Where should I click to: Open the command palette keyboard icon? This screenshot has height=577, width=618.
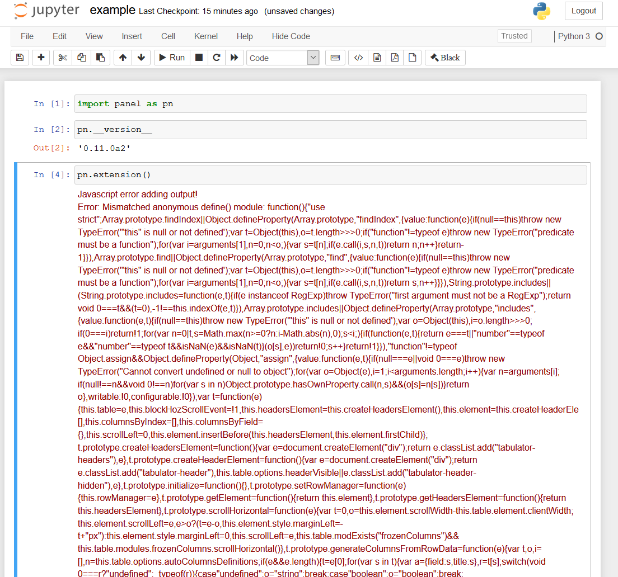[335, 58]
